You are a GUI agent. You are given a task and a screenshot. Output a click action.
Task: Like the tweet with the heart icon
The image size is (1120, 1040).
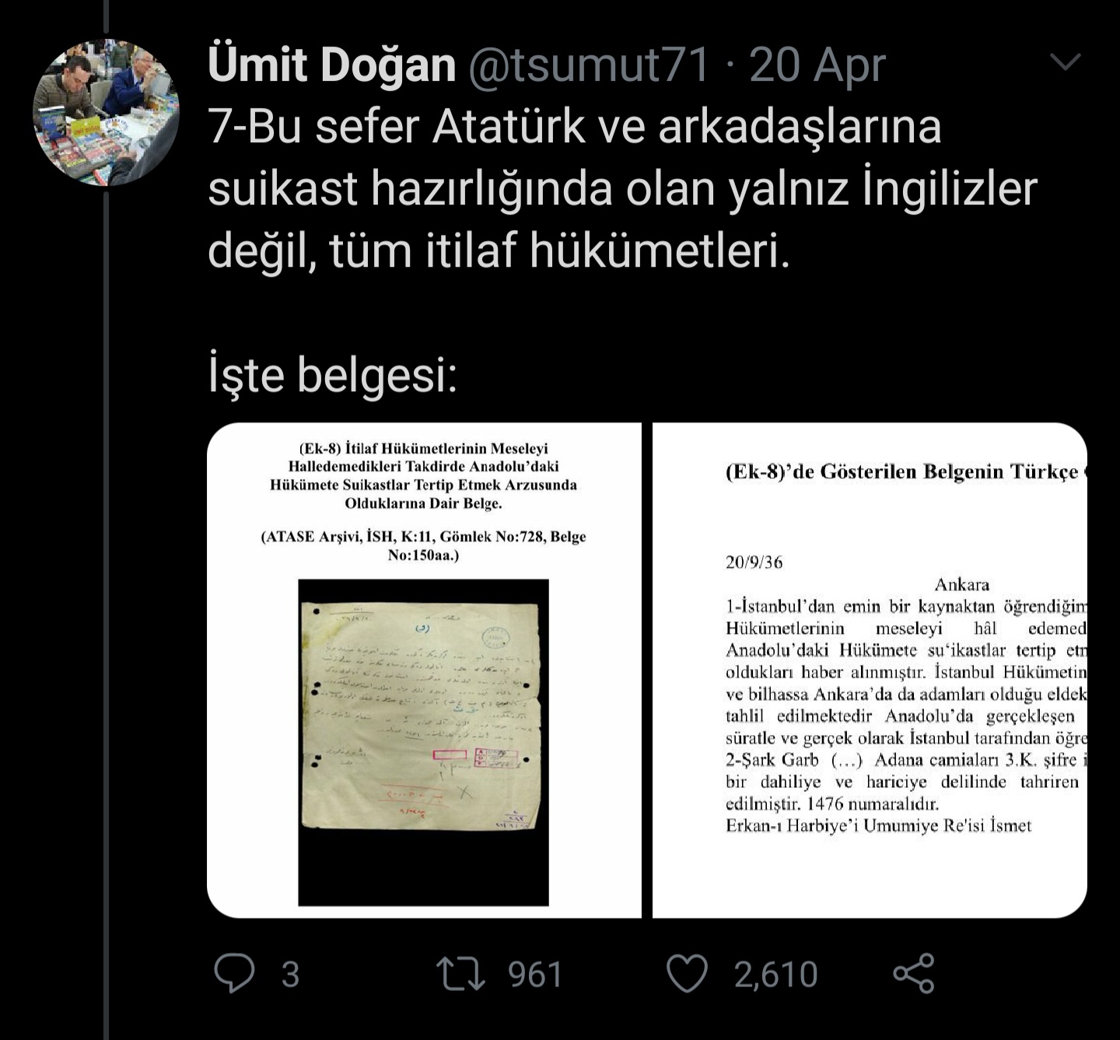[688, 974]
